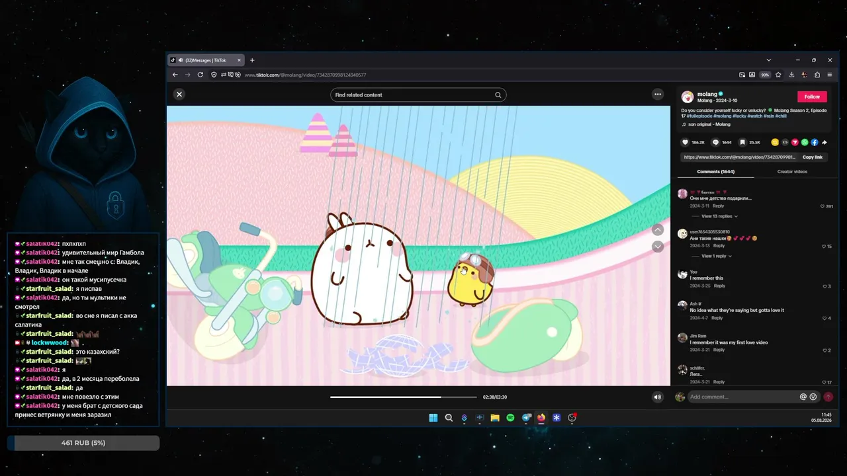Open the three-dots more options menu above the video

658,95
